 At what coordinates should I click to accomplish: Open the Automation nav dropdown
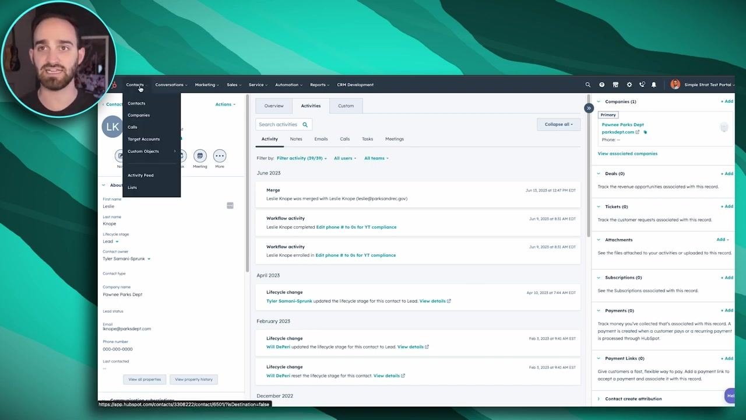tap(288, 85)
